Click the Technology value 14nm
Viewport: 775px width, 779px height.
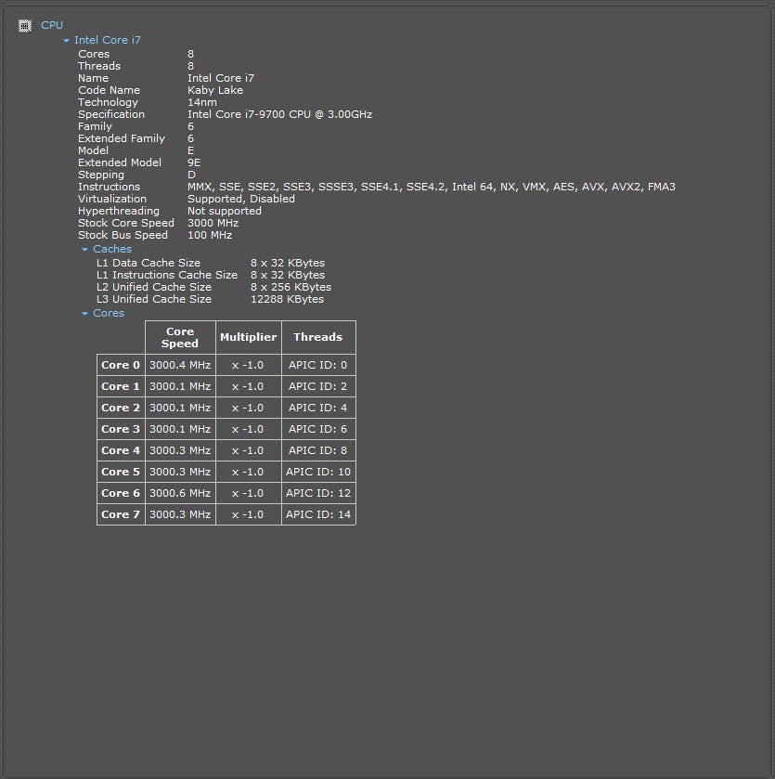(x=202, y=102)
